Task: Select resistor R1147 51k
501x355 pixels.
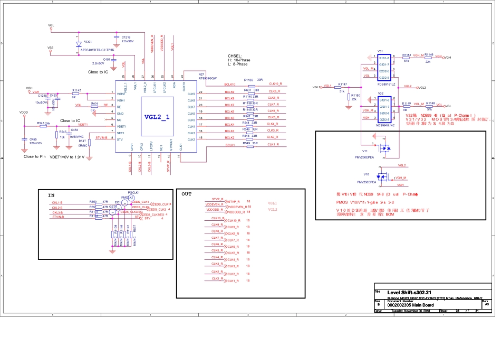Action: [338, 87]
